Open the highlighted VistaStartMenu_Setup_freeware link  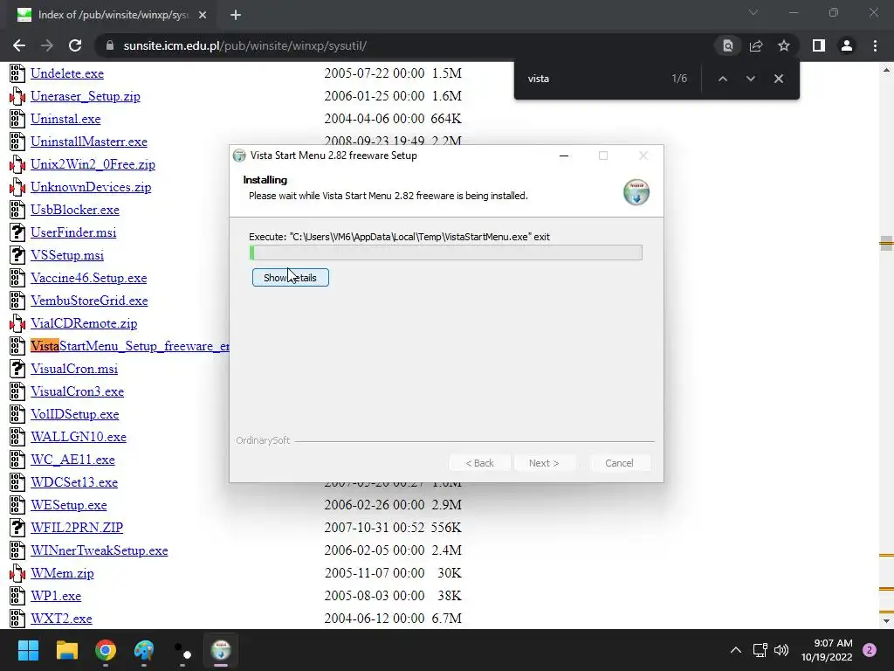130,346
